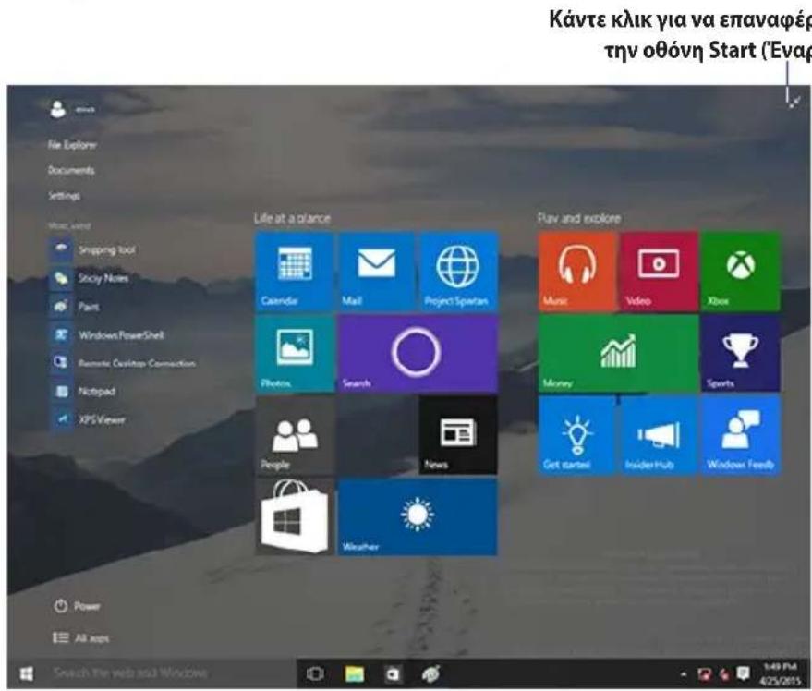Viewport: 812px width, 691px height.
Task: Launch XPS Viewer from the list
Action: (x=88, y=419)
